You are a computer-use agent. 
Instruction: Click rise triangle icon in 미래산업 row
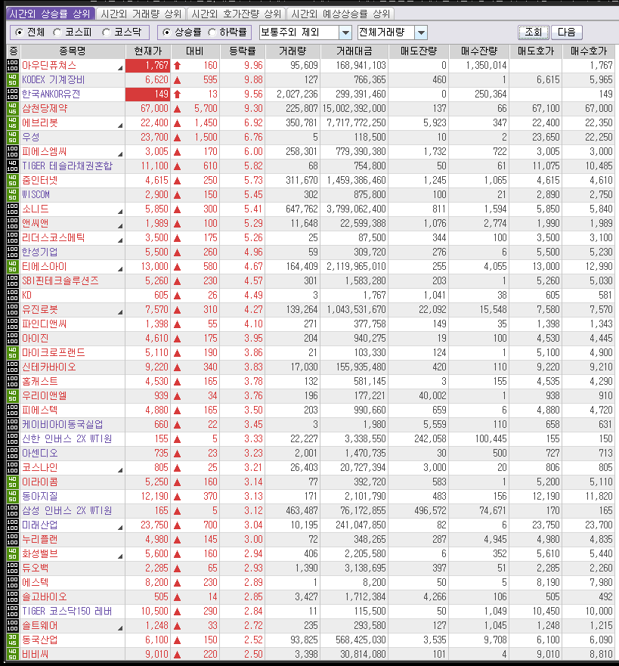pyautogui.click(x=178, y=525)
